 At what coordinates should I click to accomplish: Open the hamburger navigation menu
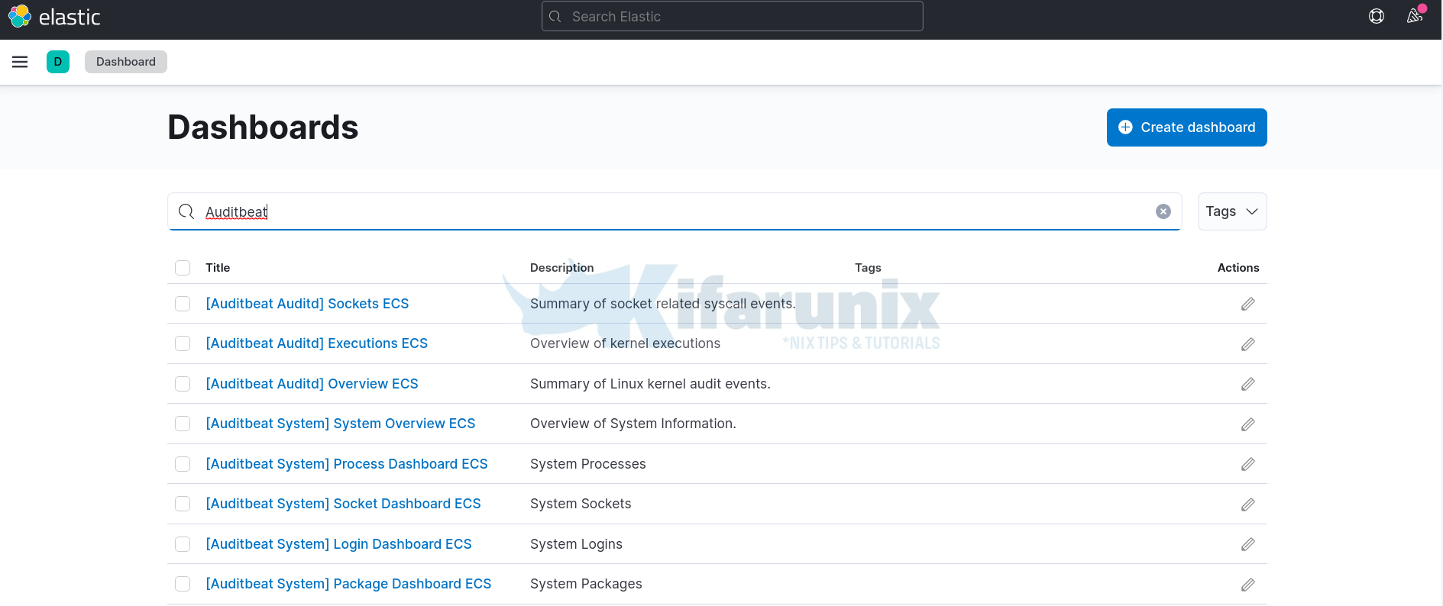click(20, 62)
